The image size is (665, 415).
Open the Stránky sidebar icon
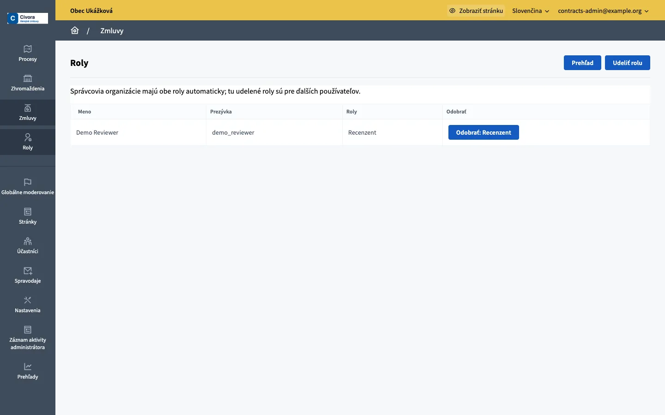(x=28, y=212)
